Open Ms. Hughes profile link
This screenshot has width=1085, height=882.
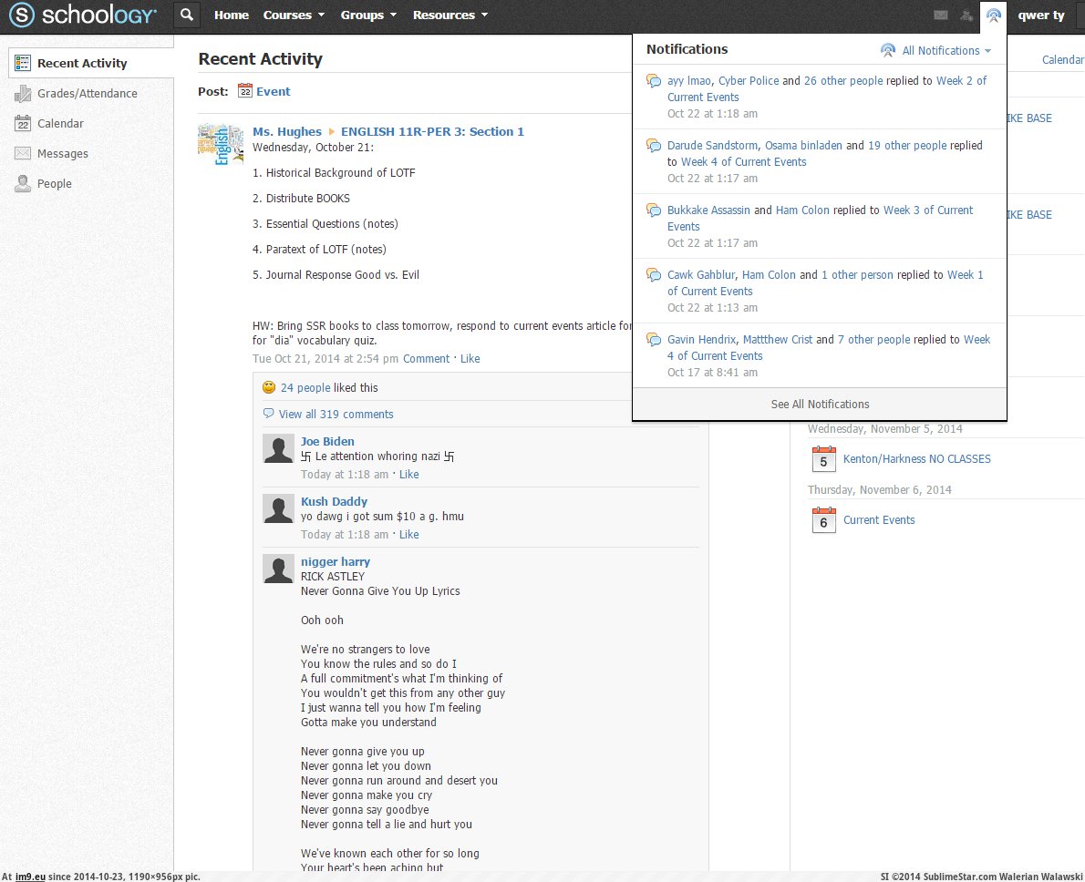click(x=286, y=131)
